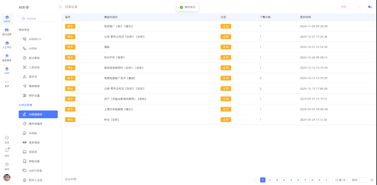The height and width of the screenshot is (185, 377).
Task: Expand the 状态 filter dropdown
Action: (x=350, y=7)
